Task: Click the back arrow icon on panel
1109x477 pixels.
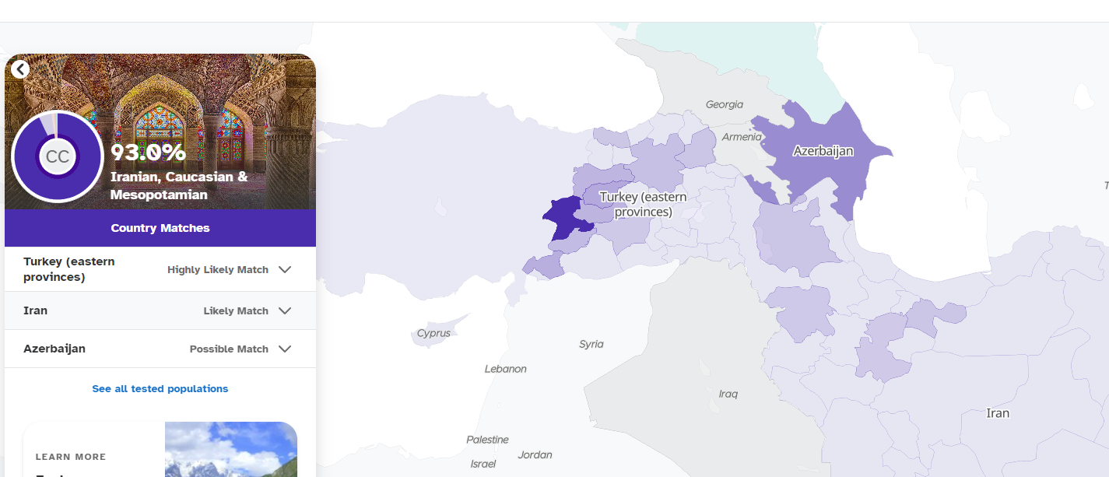Action: (20, 69)
